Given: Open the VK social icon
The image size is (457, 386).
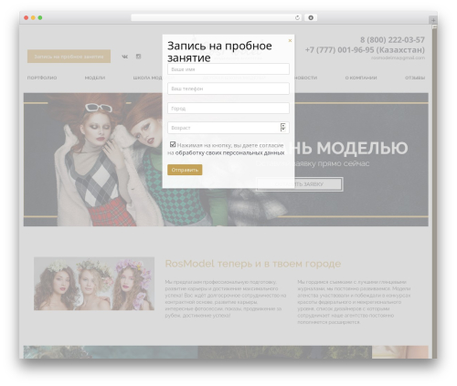Looking at the screenshot, I should pos(125,57).
